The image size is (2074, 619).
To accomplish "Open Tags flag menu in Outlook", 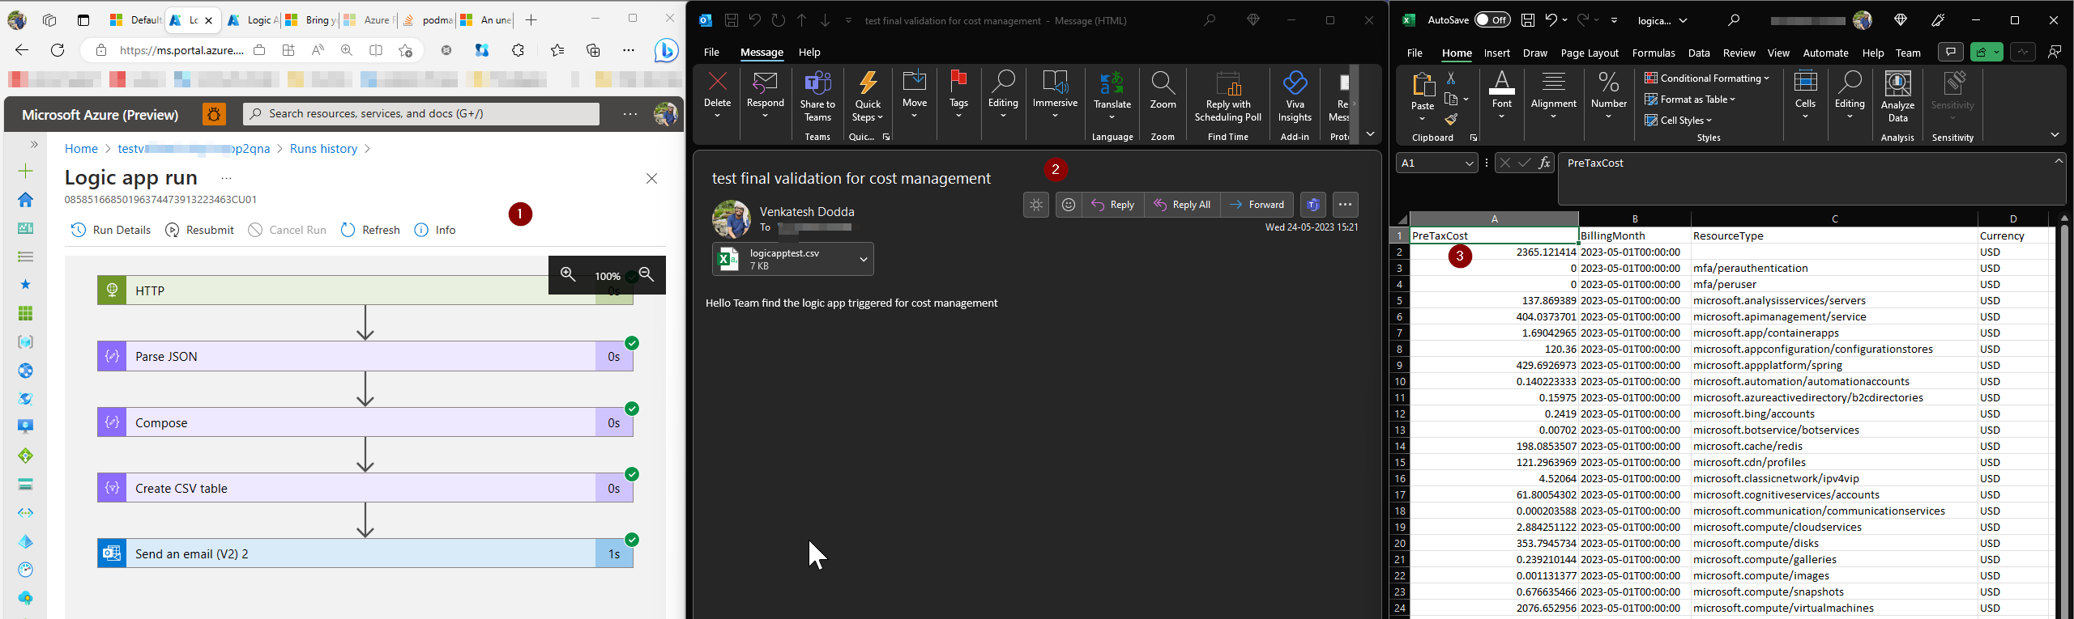I will 958,94.
